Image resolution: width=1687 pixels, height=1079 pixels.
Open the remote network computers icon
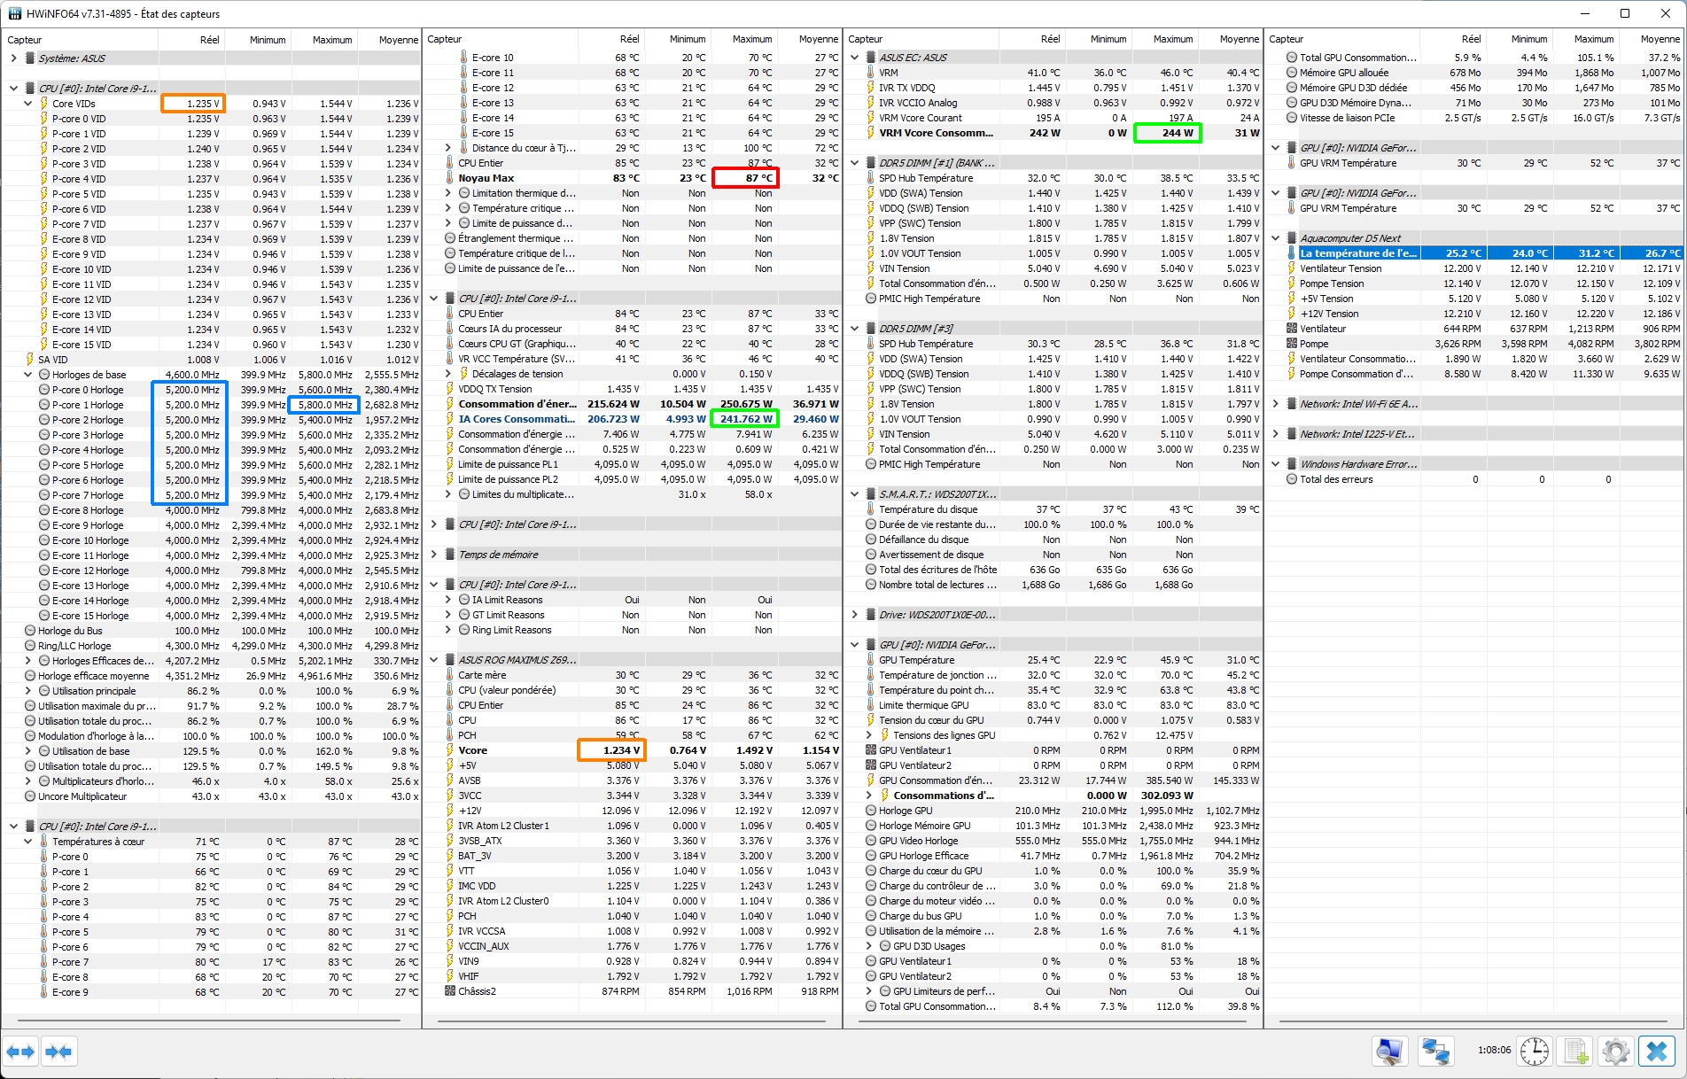pyautogui.click(x=1434, y=1052)
